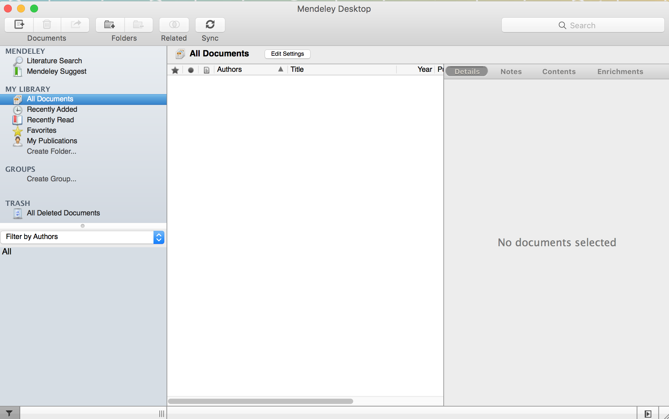Click the Share Documents arrow icon
669x419 pixels.
coord(75,25)
